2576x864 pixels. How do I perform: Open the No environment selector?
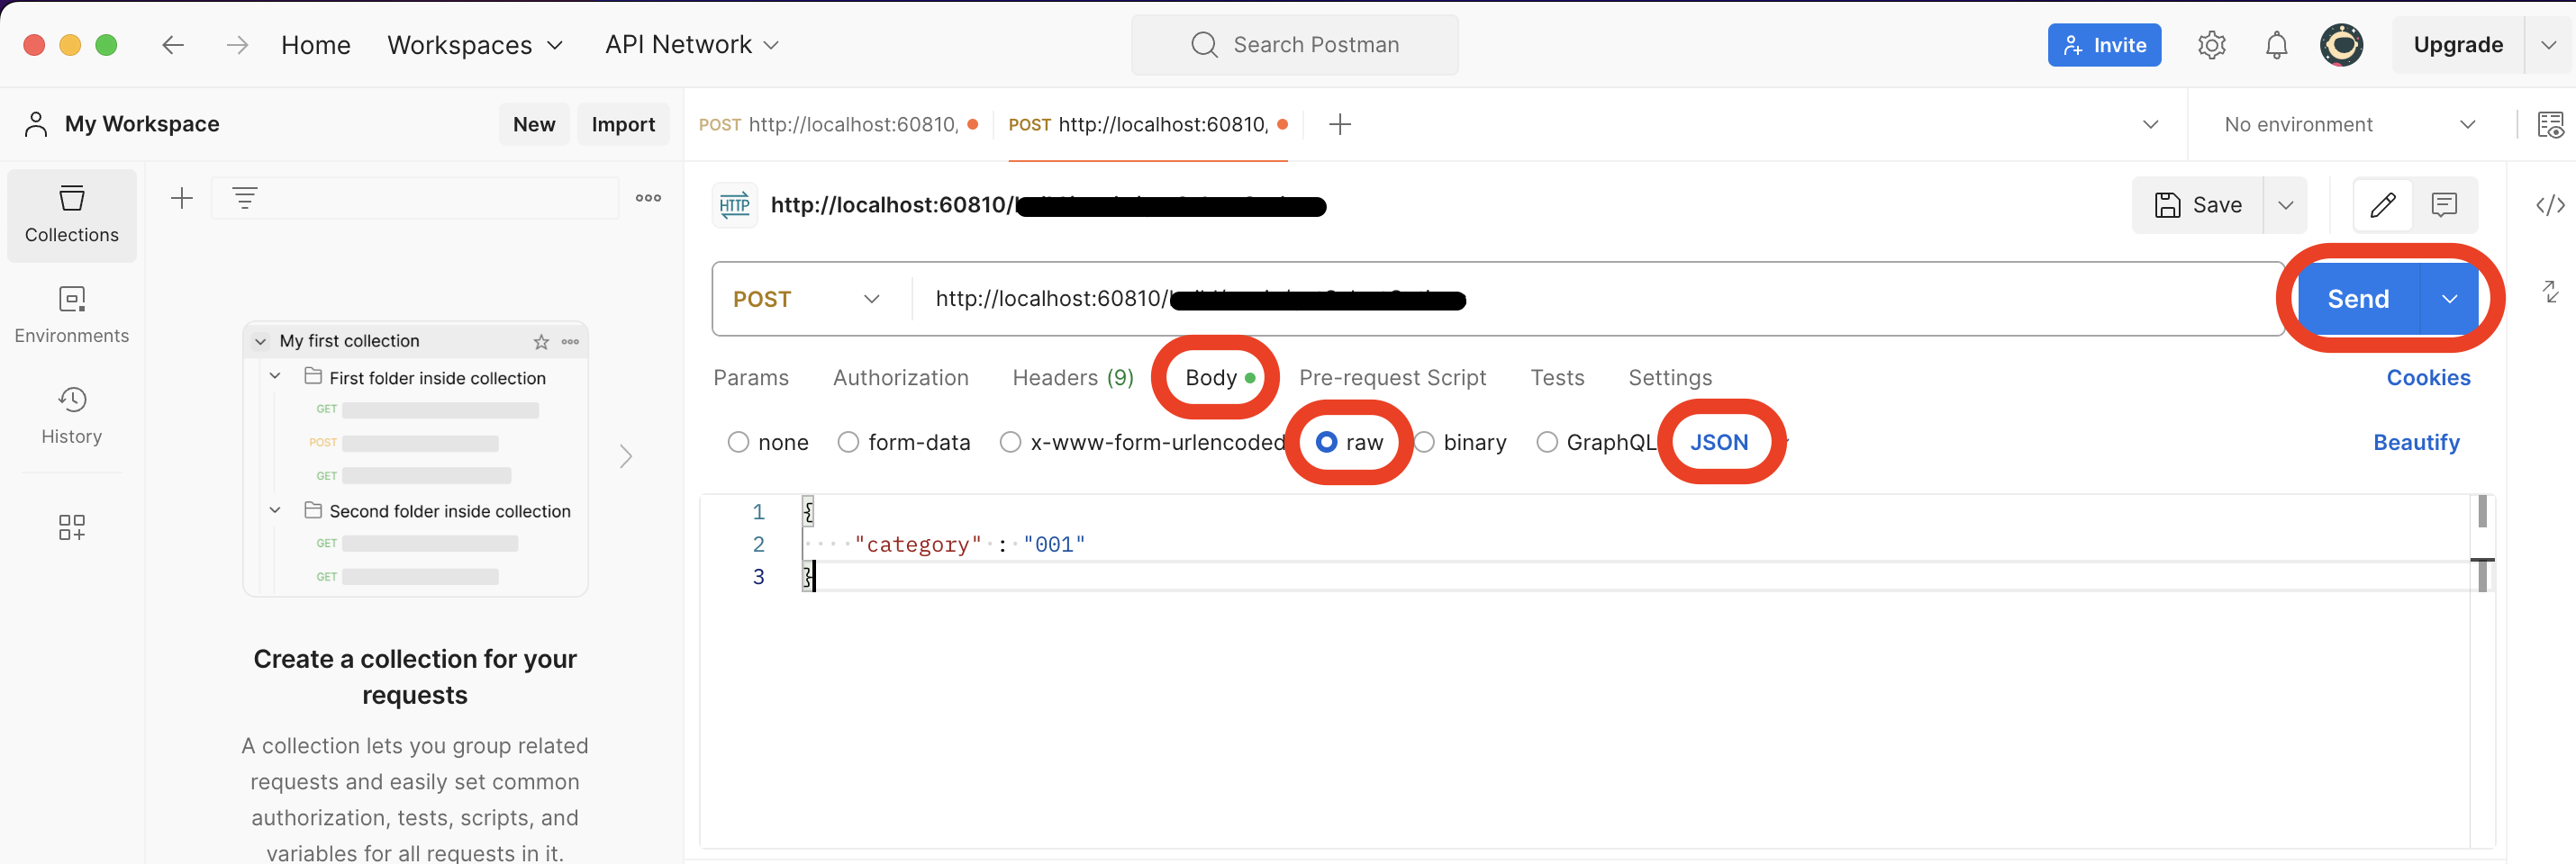[2349, 125]
